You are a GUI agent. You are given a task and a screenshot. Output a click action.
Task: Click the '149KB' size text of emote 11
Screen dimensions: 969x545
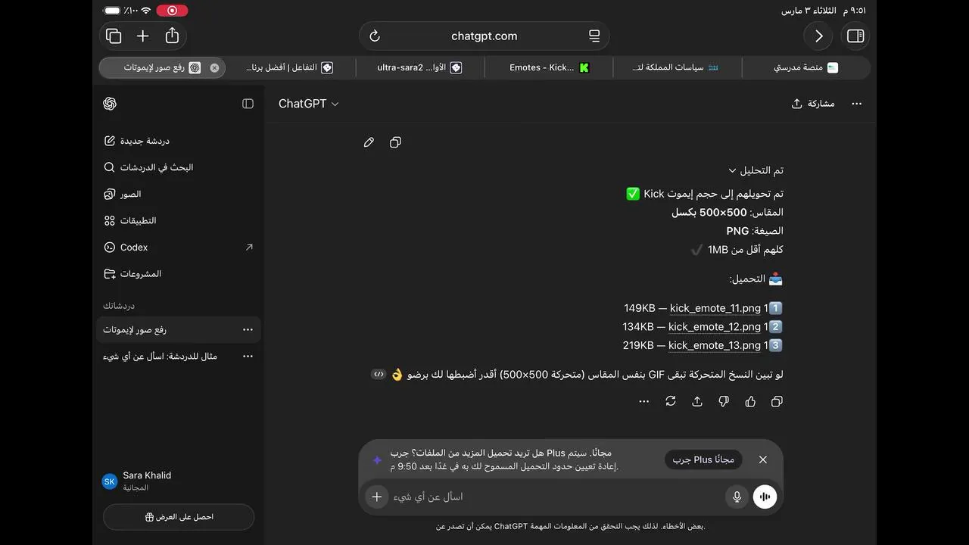(x=640, y=308)
